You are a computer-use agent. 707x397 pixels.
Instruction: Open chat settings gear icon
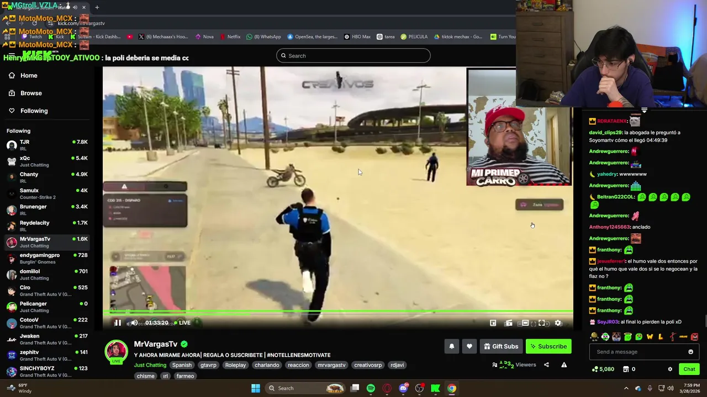point(670,369)
